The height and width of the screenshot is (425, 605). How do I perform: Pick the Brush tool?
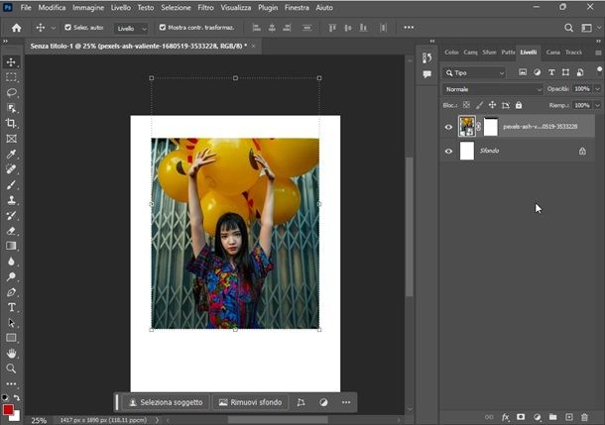[x=11, y=184]
